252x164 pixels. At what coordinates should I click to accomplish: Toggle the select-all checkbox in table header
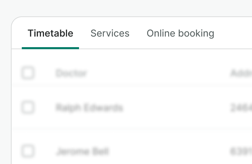pos(28,73)
